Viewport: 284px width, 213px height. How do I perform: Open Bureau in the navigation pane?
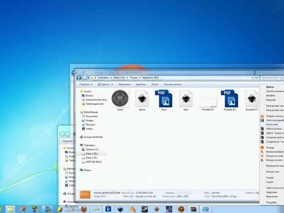click(88, 96)
